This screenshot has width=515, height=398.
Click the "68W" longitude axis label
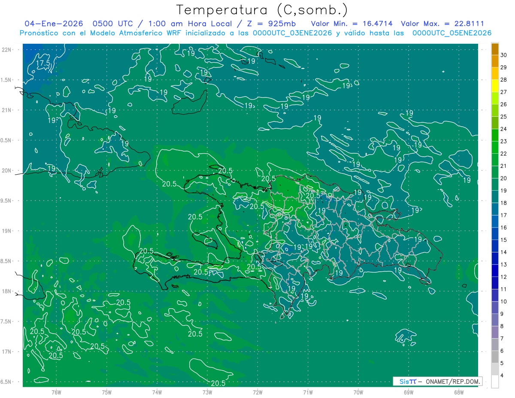click(x=459, y=392)
